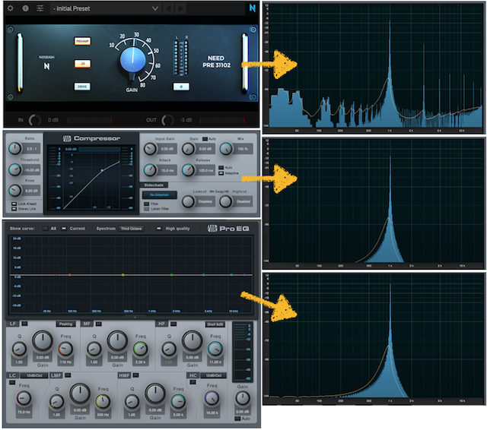Toggle the -20 pad button
487x430 pixels.
click(x=82, y=64)
